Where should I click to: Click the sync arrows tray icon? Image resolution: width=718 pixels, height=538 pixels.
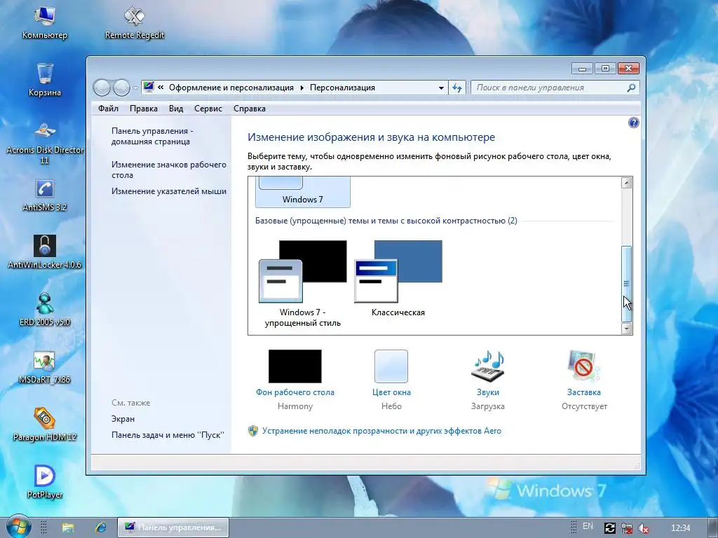pos(609,528)
